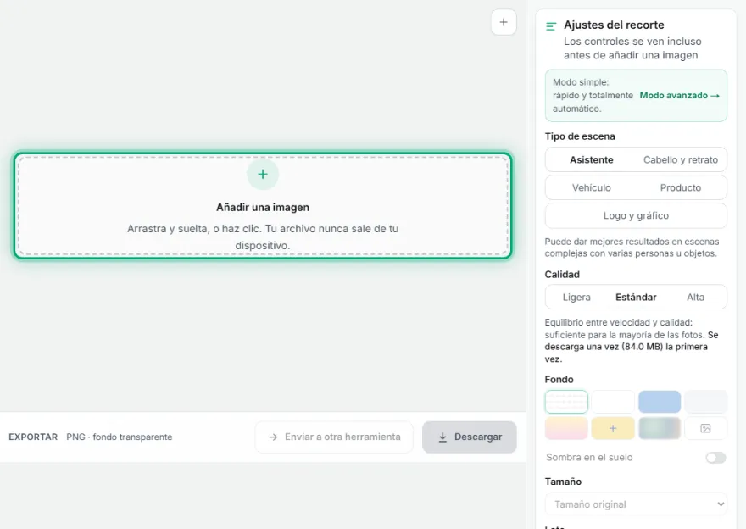This screenshot has width=746, height=529.
Task: Select the white background swatch
Action: [613, 402]
